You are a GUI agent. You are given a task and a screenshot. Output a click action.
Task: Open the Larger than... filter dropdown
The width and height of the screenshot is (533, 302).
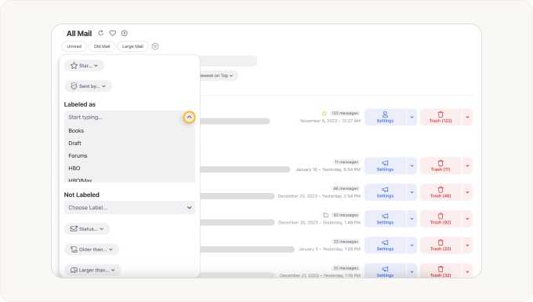click(92, 270)
